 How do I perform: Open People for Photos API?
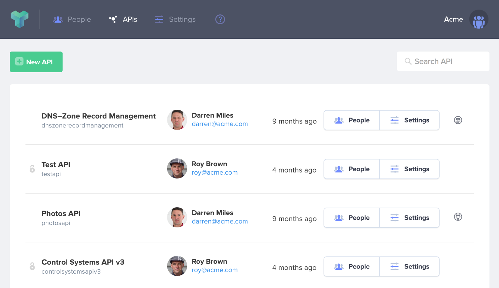pos(351,217)
